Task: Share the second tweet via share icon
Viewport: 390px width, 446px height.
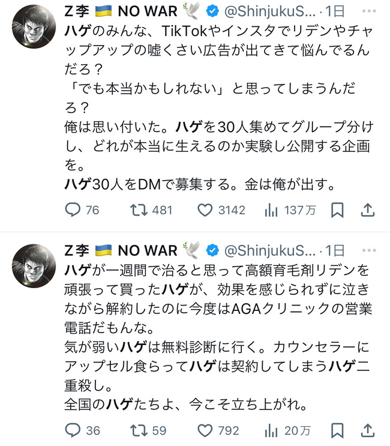Action: pyautogui.click(x=368, y=430)
